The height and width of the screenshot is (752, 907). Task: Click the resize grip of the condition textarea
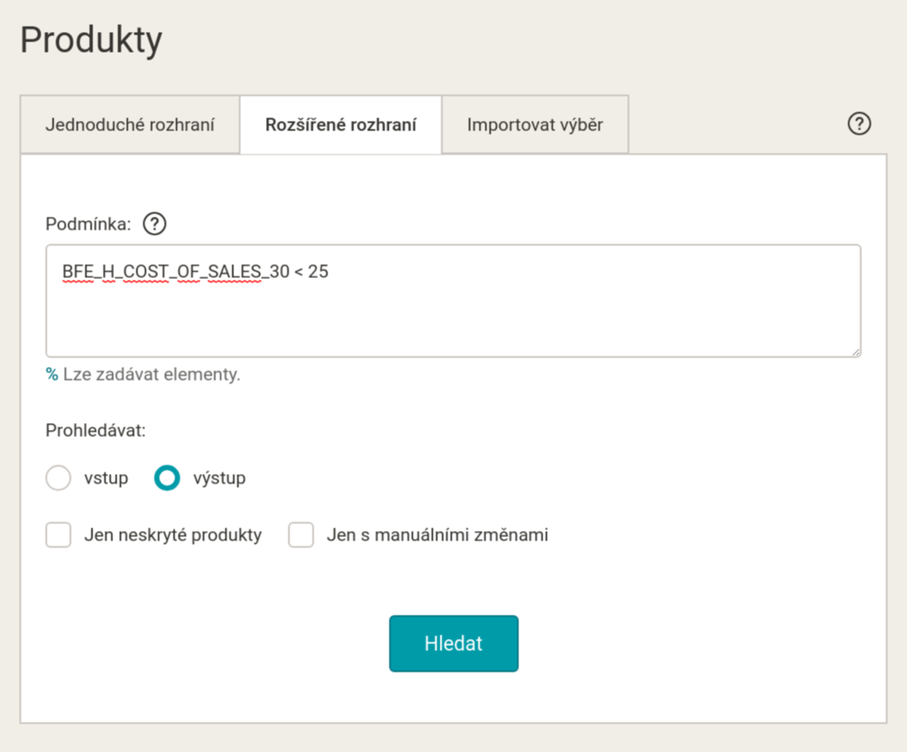(855, 351)
